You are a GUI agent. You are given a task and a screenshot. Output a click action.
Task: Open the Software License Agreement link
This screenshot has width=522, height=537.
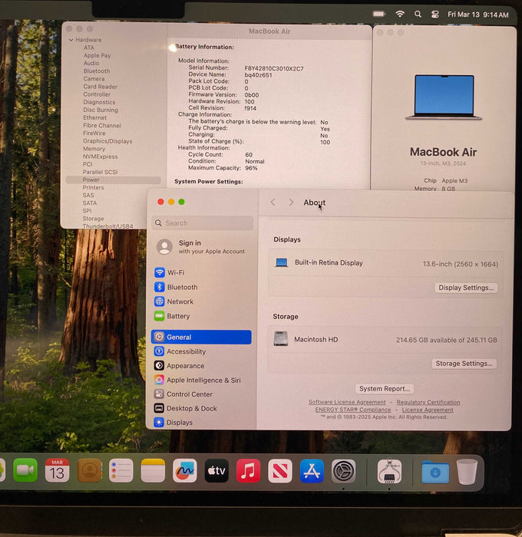(347, 402)
